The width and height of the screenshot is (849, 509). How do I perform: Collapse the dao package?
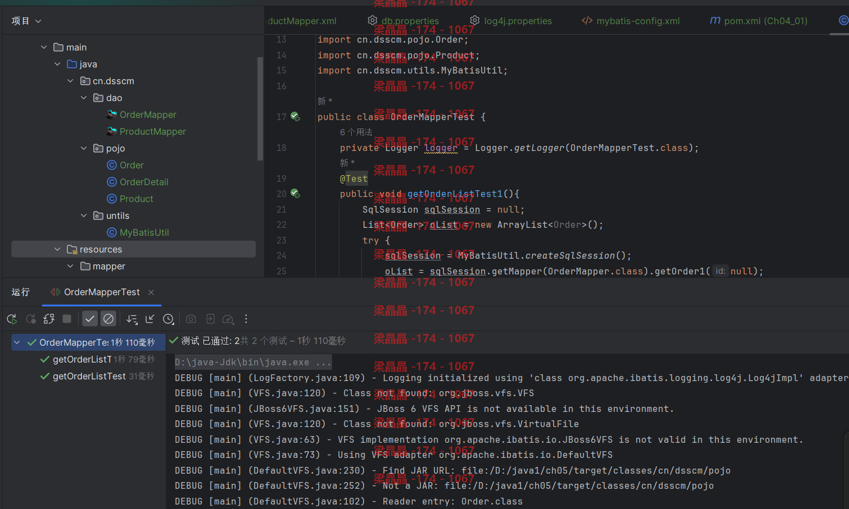click(x=84, y=98)
